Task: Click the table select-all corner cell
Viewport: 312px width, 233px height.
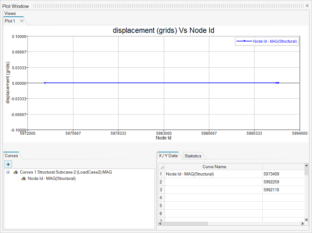Action: click(161, 167)
